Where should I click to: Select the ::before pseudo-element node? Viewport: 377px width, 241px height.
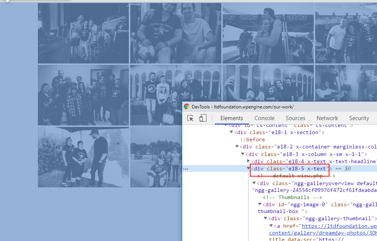coord(252,139)
